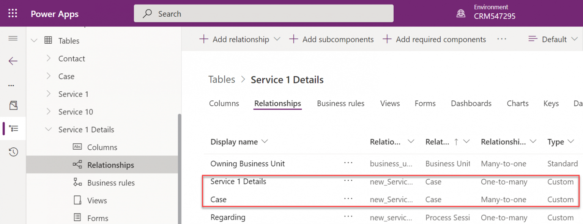
Task: Click the Columns Abc icon in tree
Action: click(77, 147)
